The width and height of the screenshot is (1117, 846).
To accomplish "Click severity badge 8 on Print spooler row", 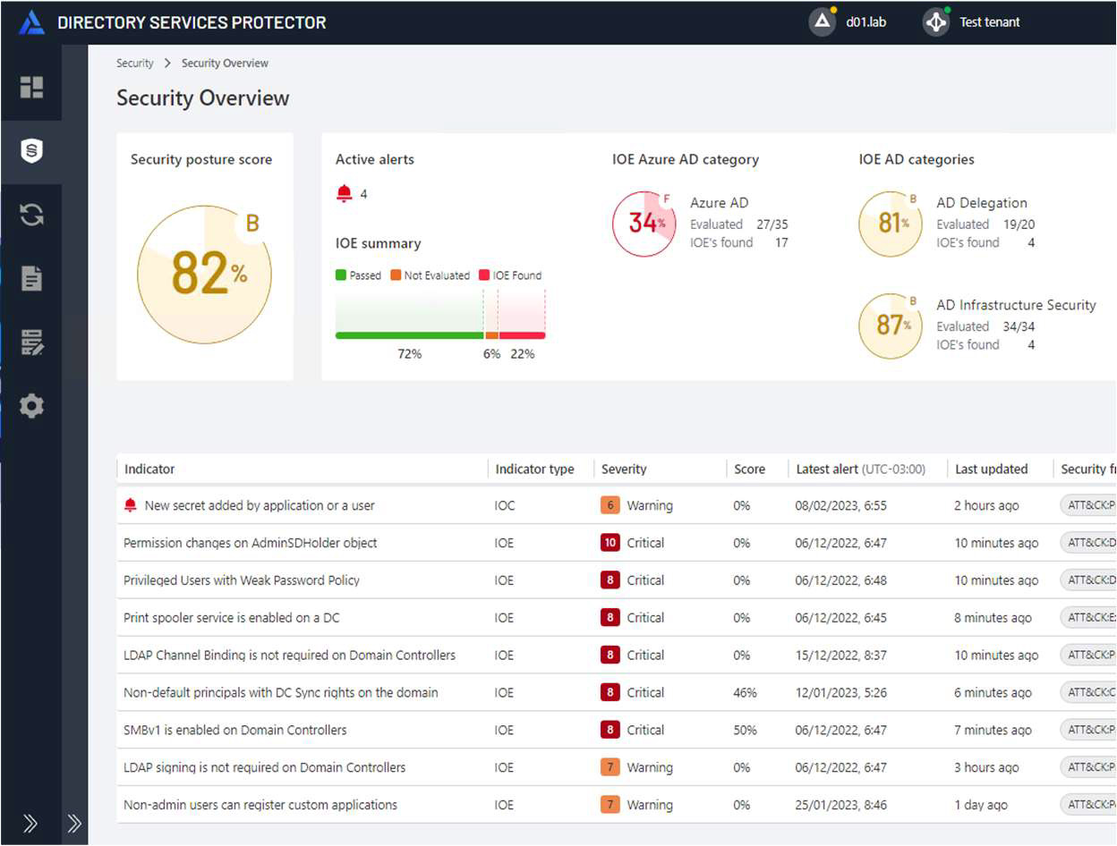I will [x=610, y=618].
